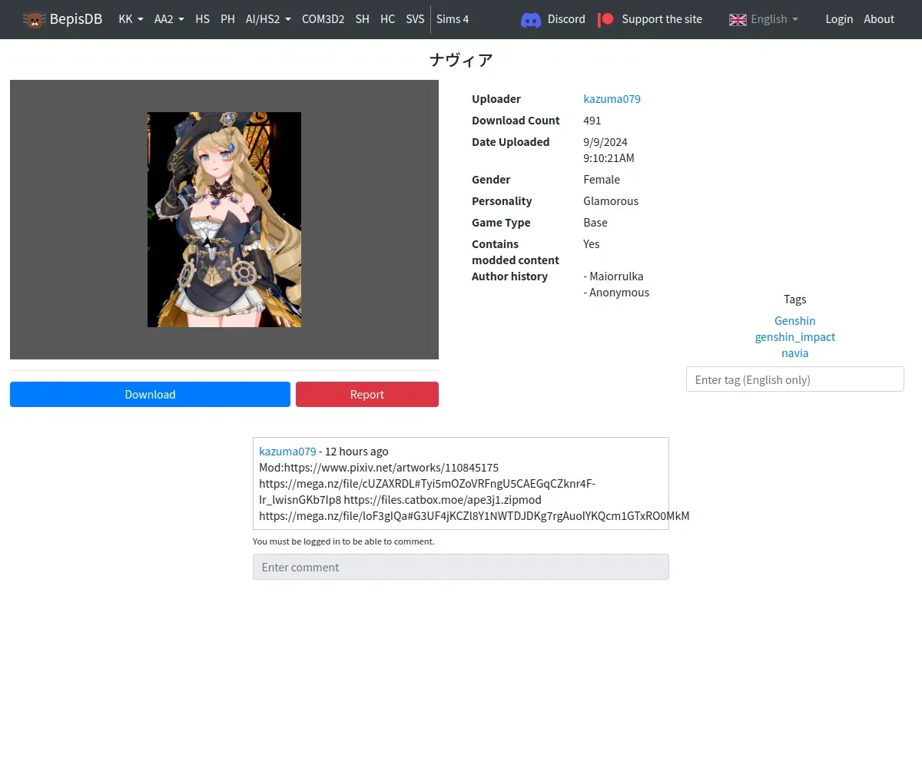Viewport: 922px width, 768px height.
Task: Click the files.catbox.moe zipmod URL text
Action: [443, 500]
